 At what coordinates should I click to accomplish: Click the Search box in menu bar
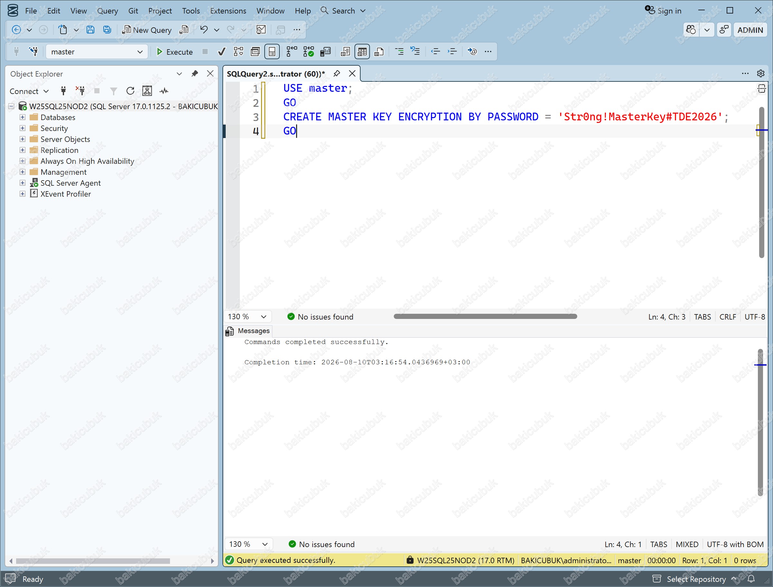[x=344, y=11]
